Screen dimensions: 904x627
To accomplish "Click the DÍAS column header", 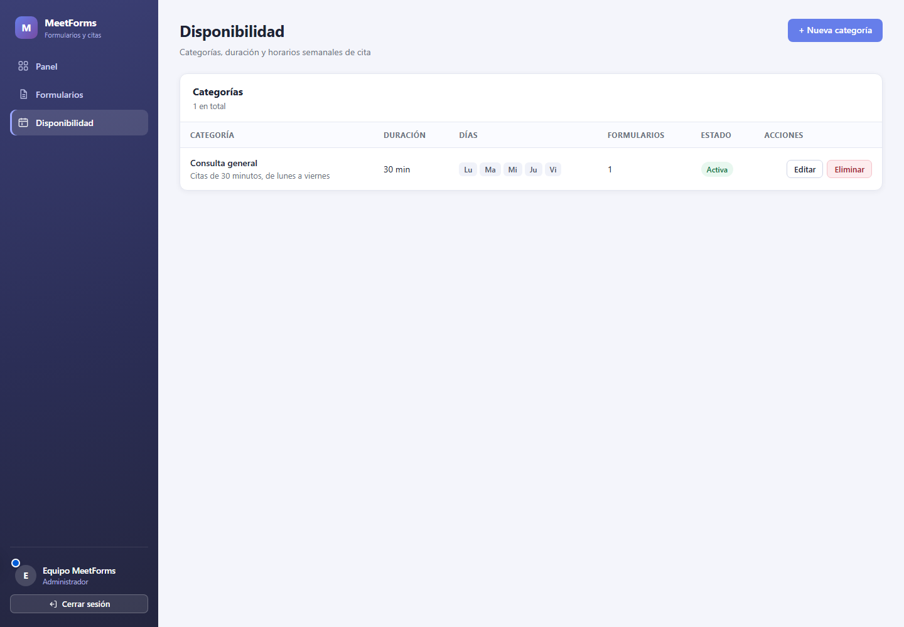I will pos(468,135).
